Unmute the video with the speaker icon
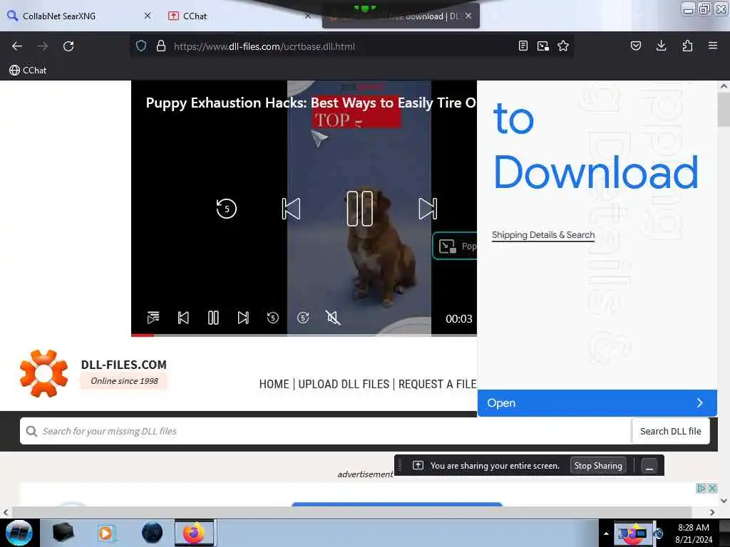This screenshot has height=547, width=730. coord(333,318)
